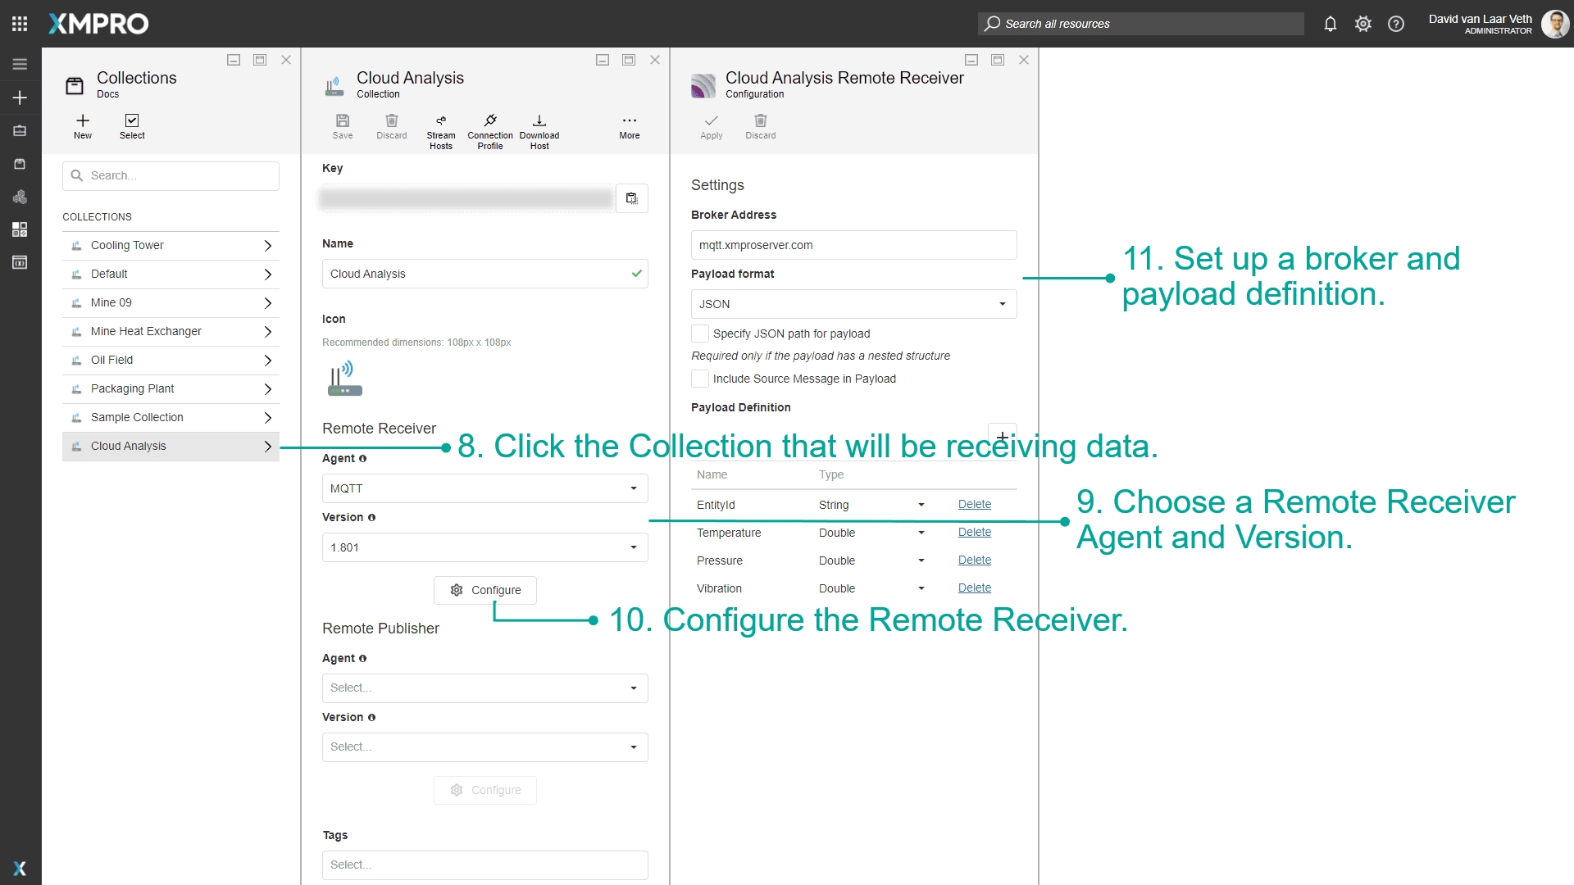
Task: Save the Cloud Analysis collection
Action: [343, 127]
